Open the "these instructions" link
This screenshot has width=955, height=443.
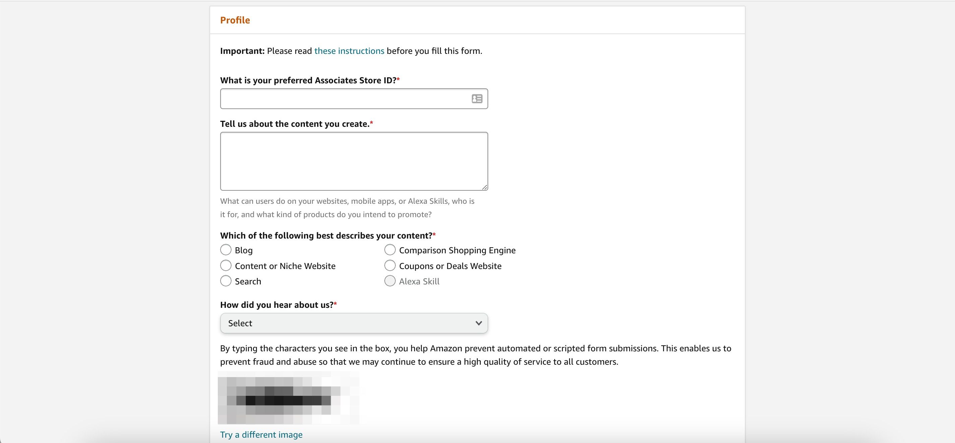tap(349, 51)
